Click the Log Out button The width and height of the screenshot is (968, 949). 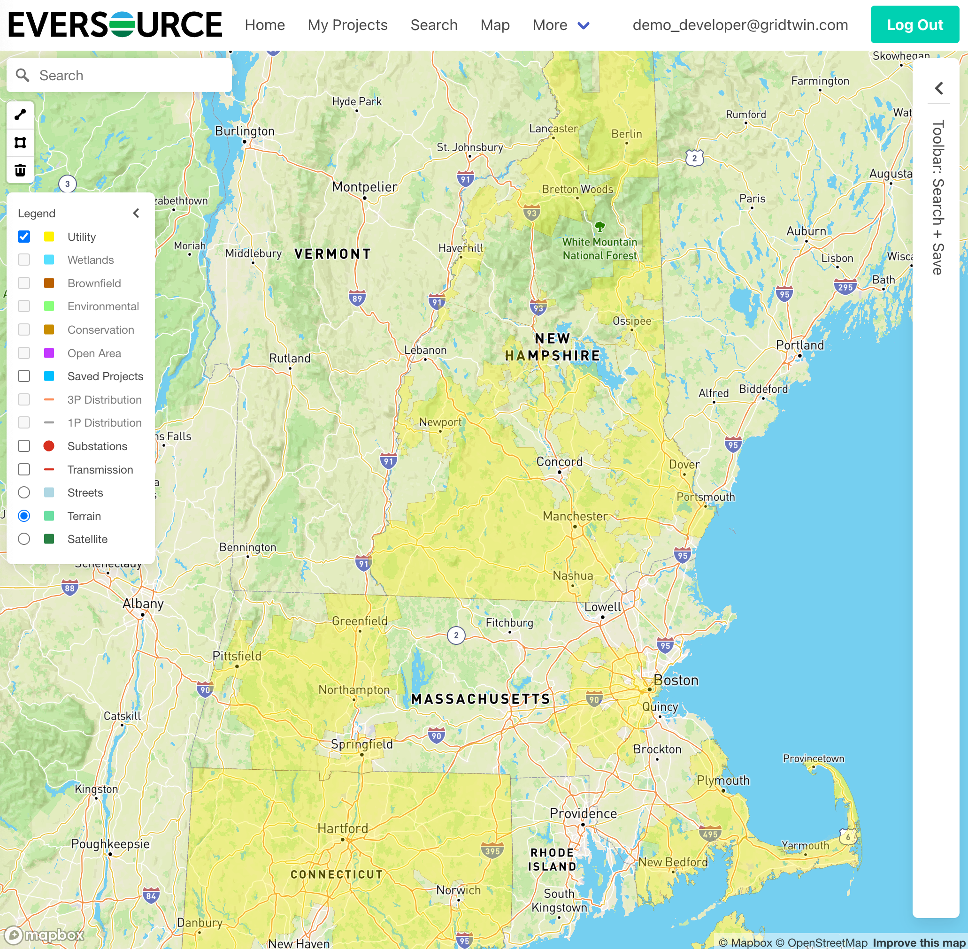click(914, 25)
